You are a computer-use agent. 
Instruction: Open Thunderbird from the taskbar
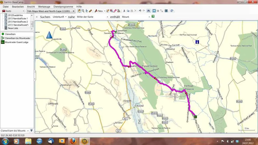[51, 141]
